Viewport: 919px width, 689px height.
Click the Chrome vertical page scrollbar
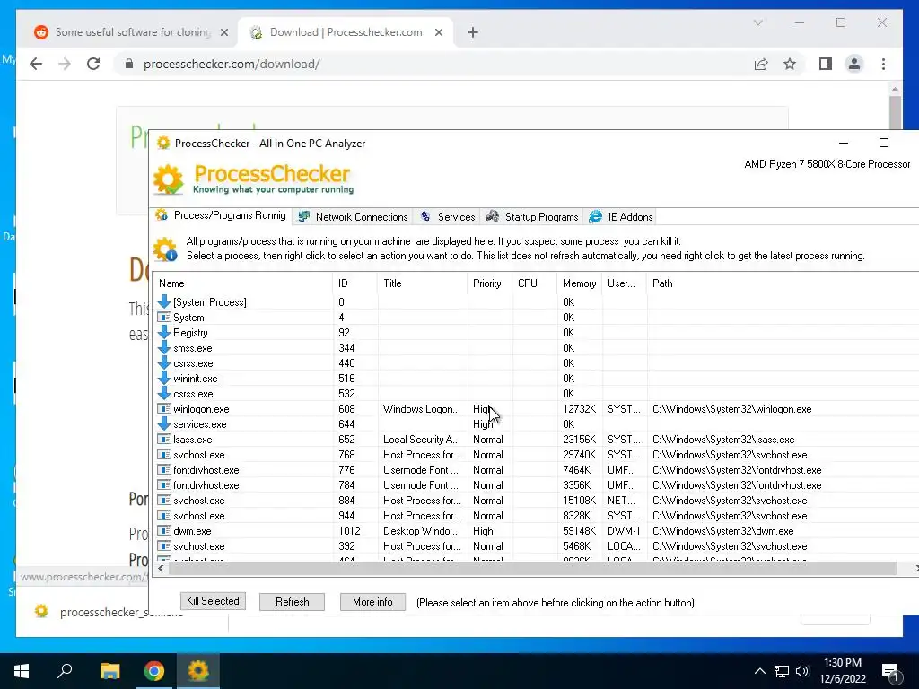tap(895, 111)
